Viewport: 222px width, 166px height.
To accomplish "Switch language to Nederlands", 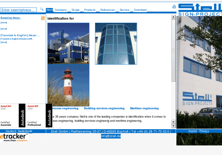I will pyautogui.click(x=25, y=131).
